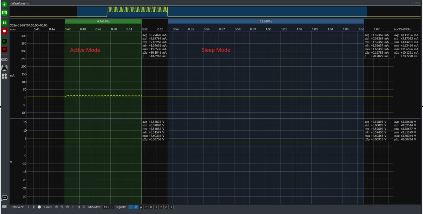Click the 'avg +3.58668 V' voltage statistic

[x=405, y=122]
